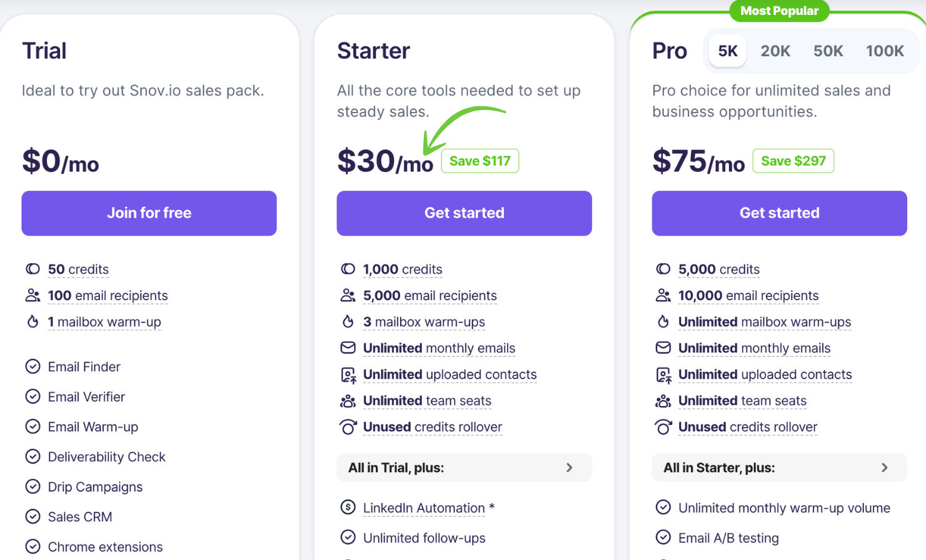This screenshot has height=560, width=926.
Task: Click the 'Save $297' badge on Pro
Action: tap(793, 161)
